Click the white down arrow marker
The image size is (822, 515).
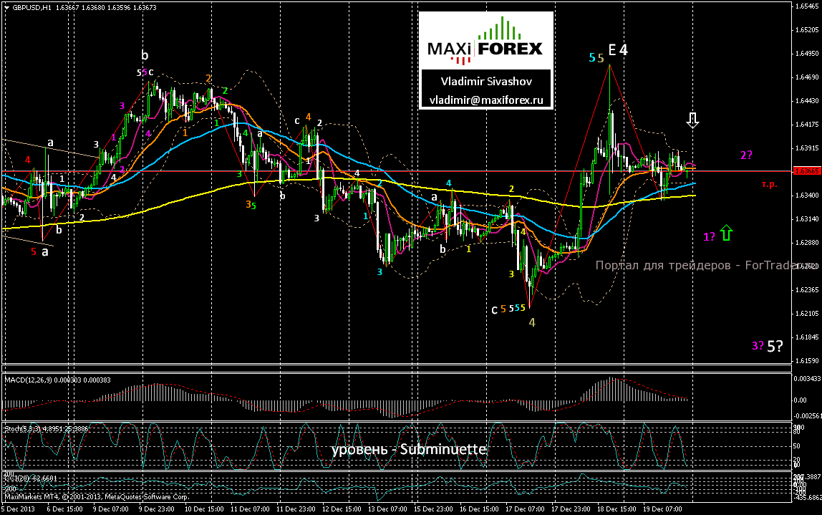tap(692, 120)
